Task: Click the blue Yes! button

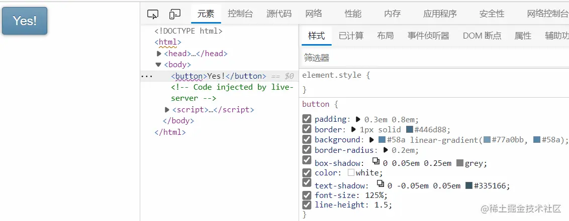Action: 25,21
